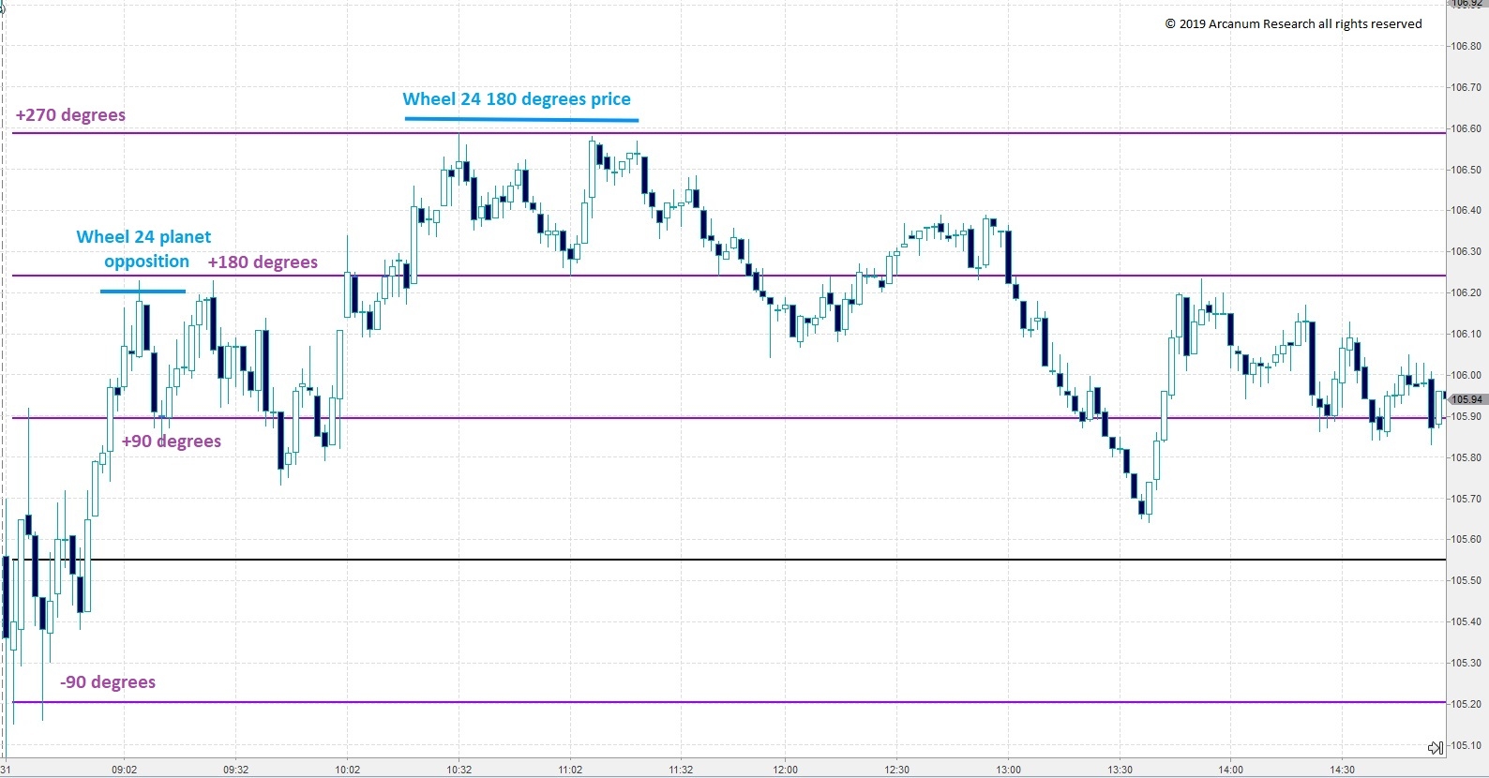Click the Arcanum Research copyright notice
Viewport: 1489px width, 778px height.
[1293, 24]
